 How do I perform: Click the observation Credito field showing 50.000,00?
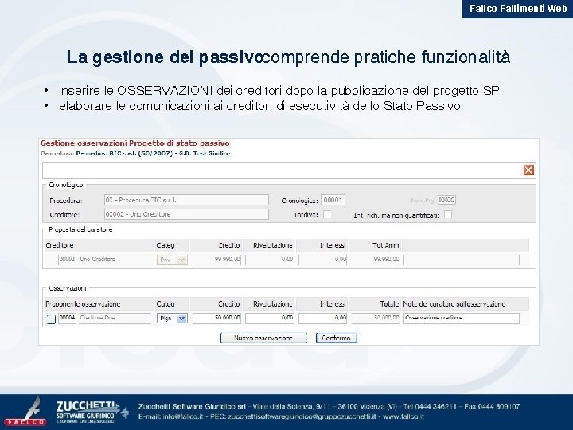tap(216, 318)
